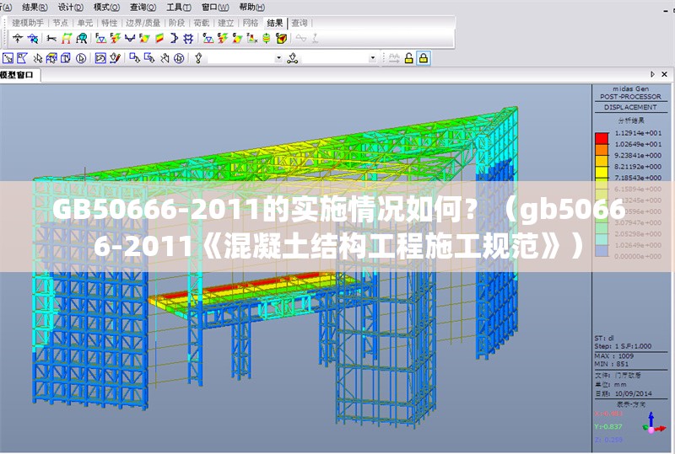This screenshot has height=454, width=675.
Task: Toggle the highlighted closed padlock icon
Action: point(424,58)
